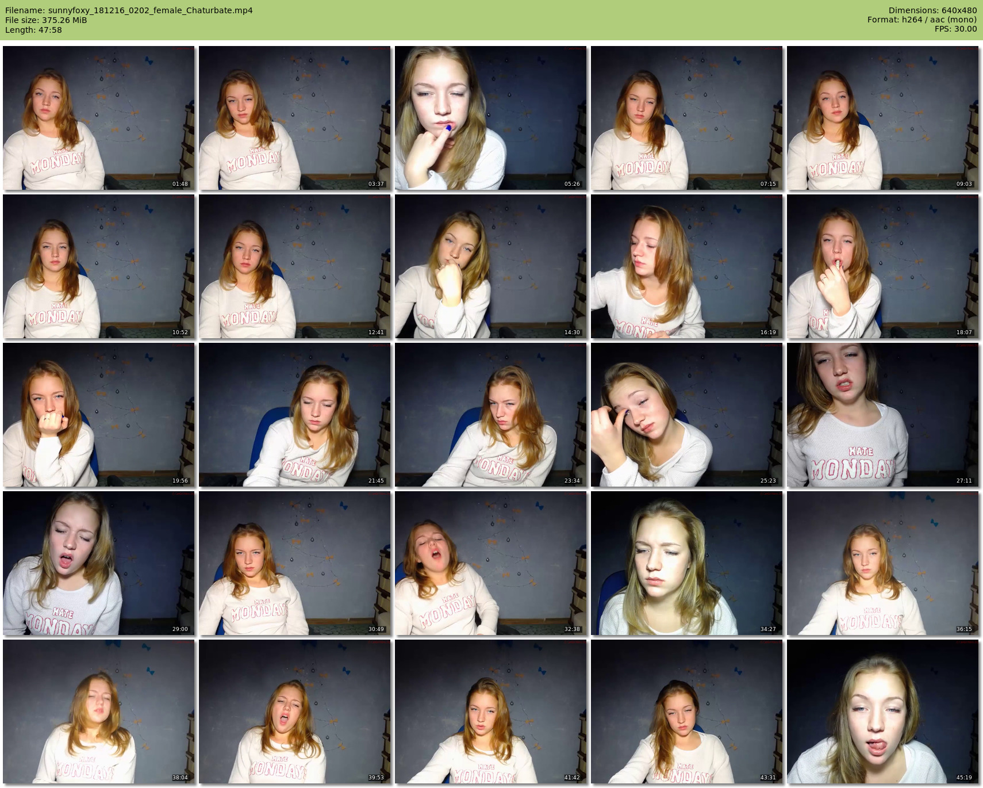Select the thumbnail at 10:52

point(99,266)
